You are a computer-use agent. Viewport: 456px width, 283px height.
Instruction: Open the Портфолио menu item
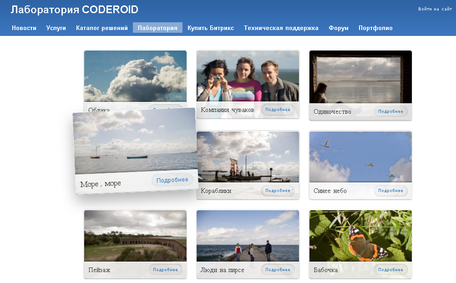pos(375,28)
